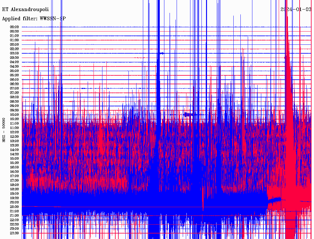Click the 09:30 time label
This screenshot has width=314, height=239.
tap(14, 110)
